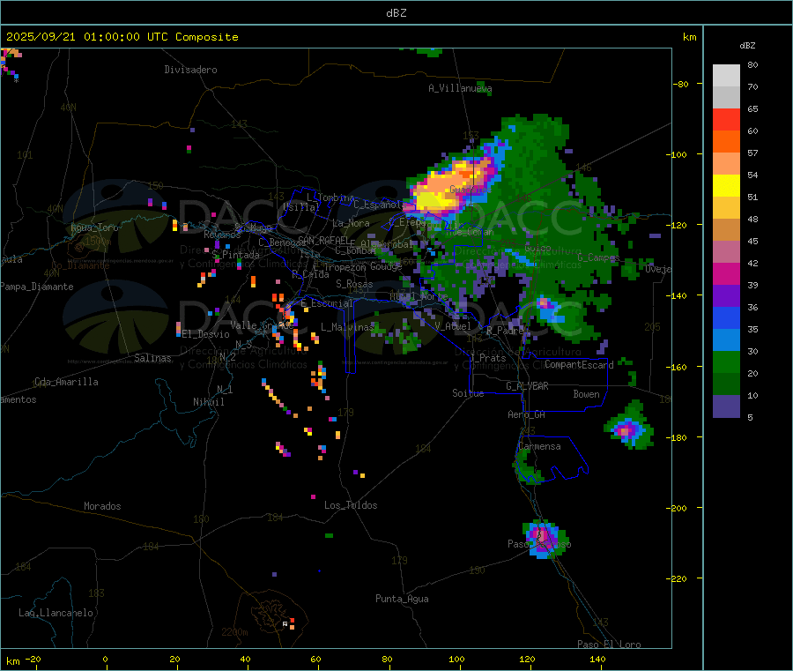Click the Morados location label
Screen dimensions: 793x671
click(102, 506)
